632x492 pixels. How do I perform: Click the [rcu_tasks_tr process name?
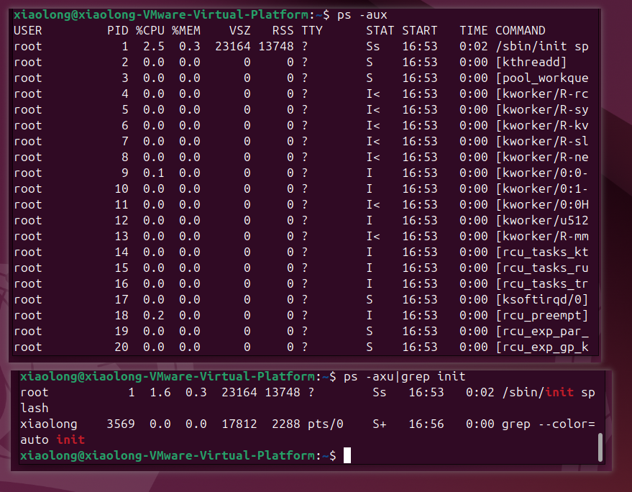tap(542, 283)
